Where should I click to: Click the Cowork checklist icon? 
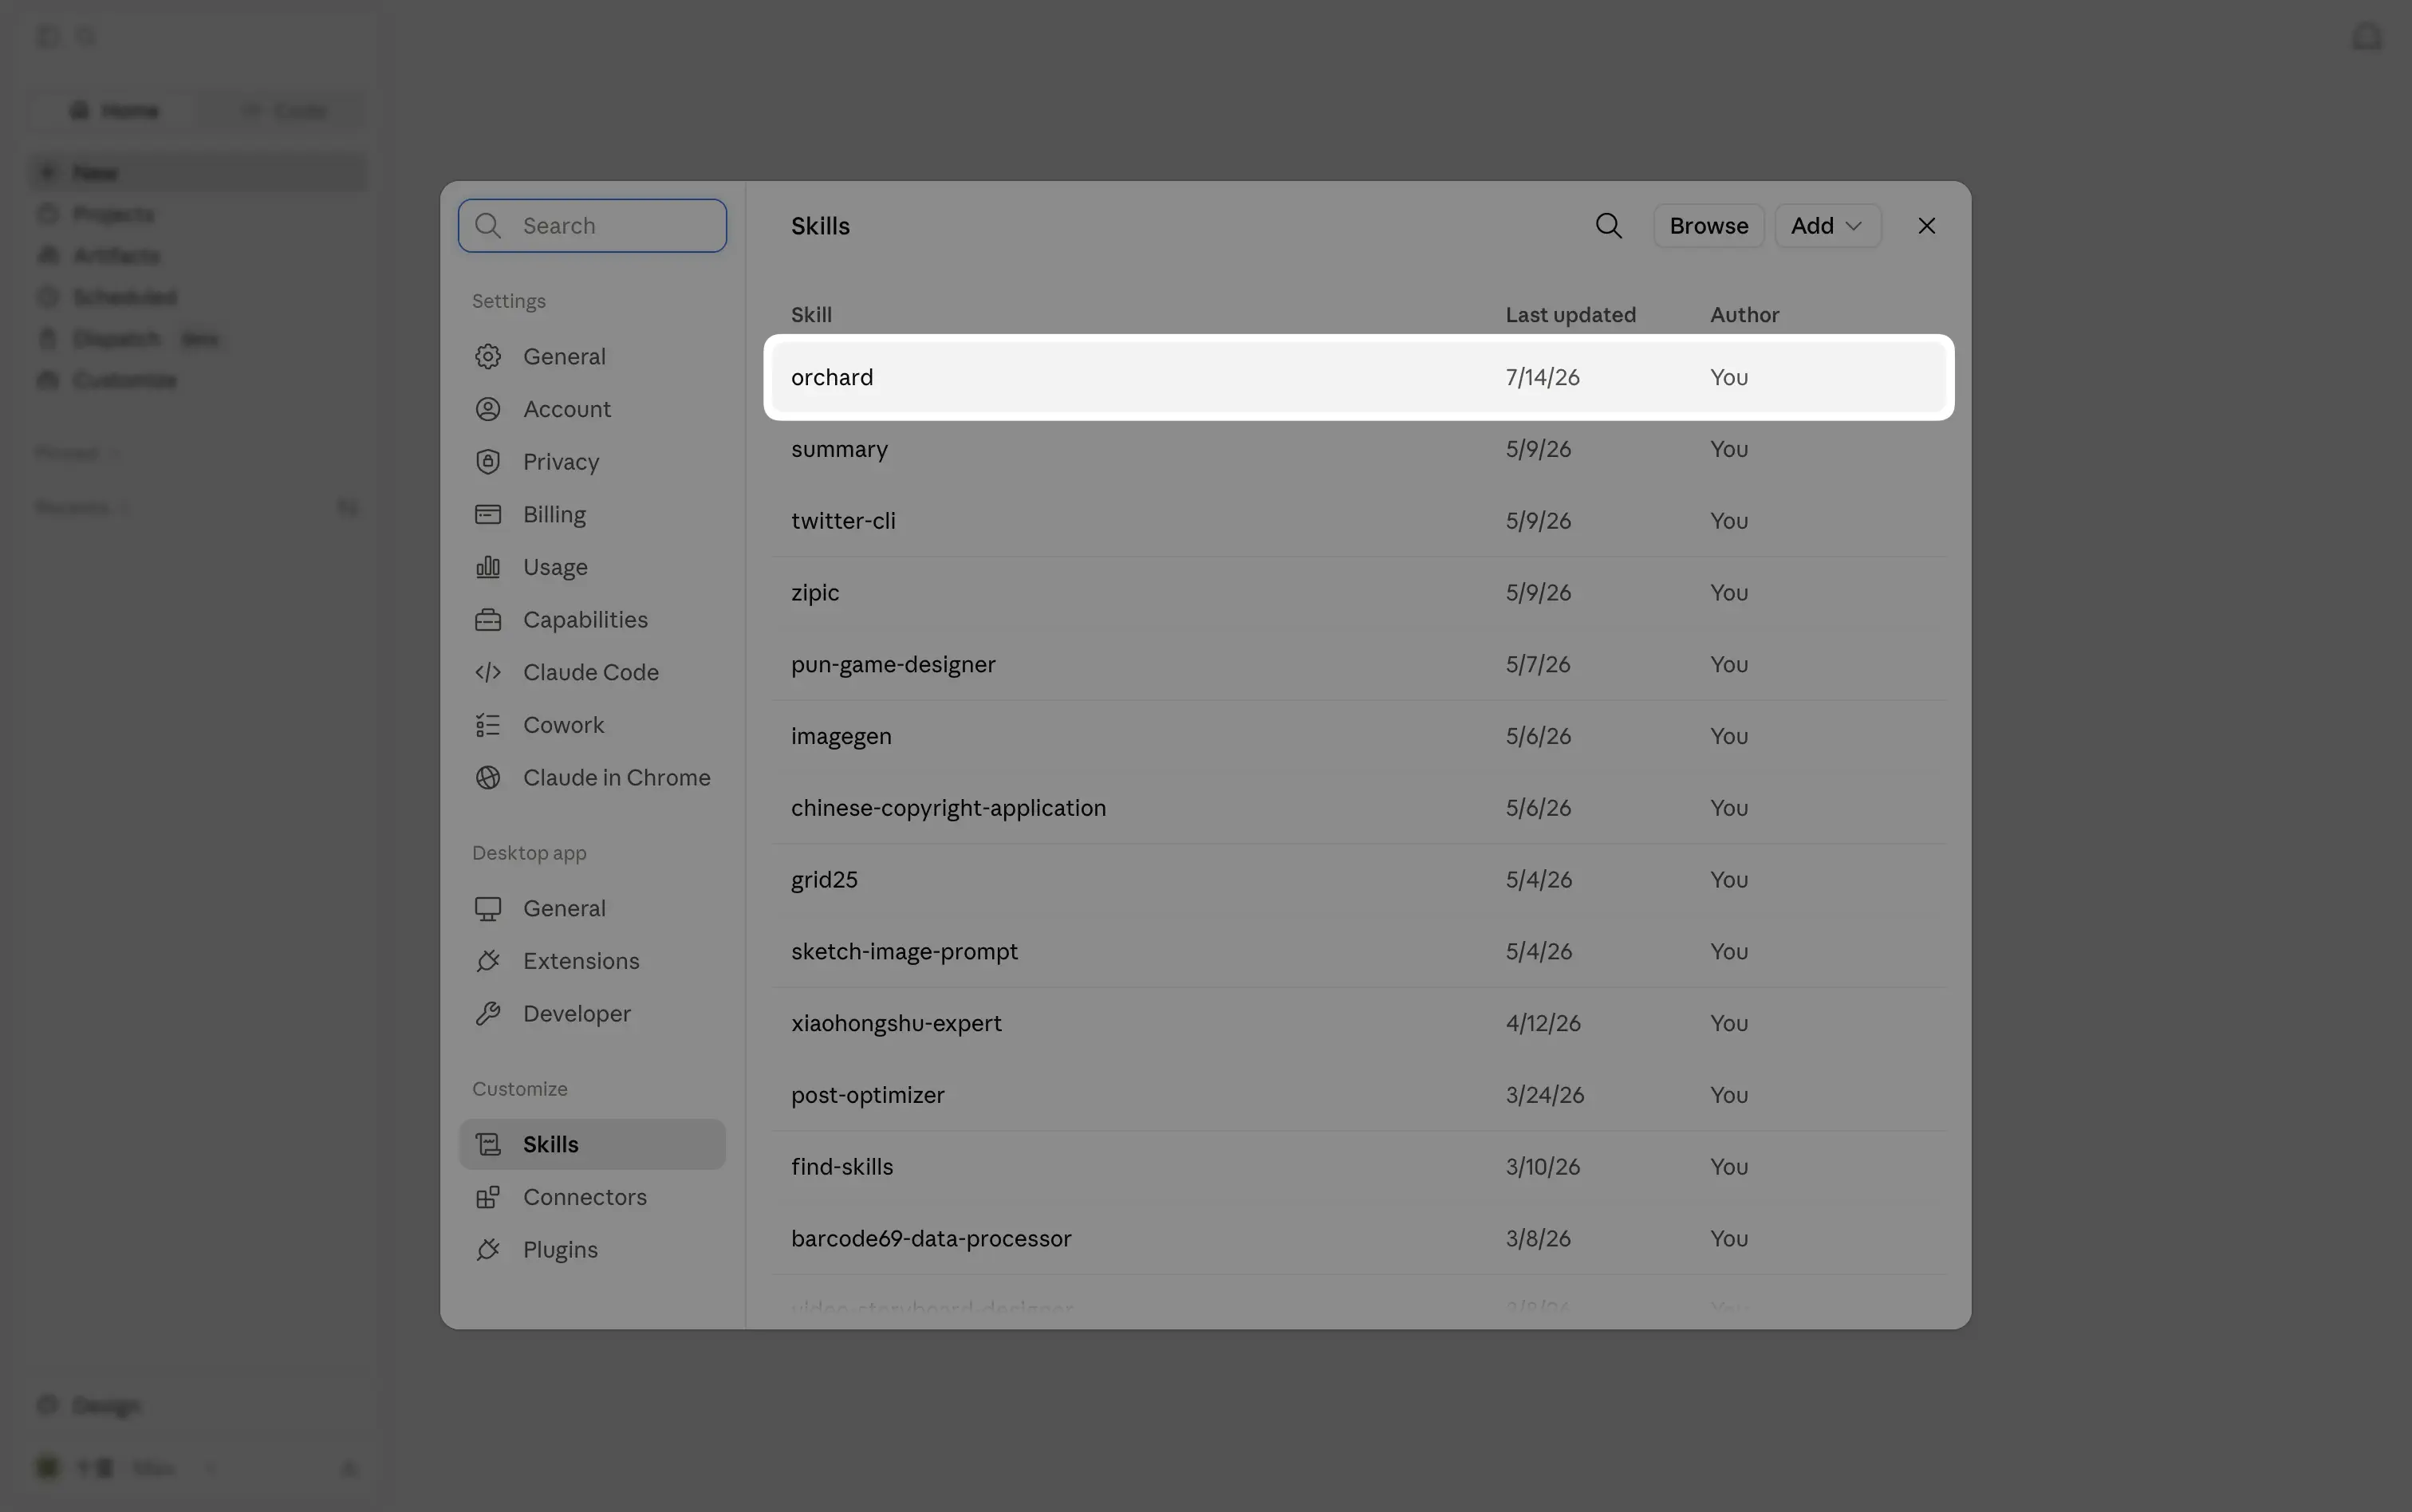[488, 725]
